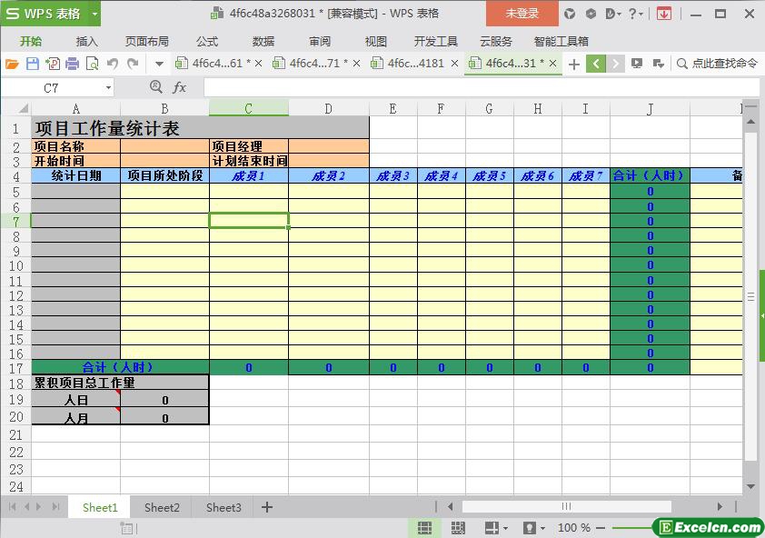Viewport: 765px width, 538px height.
Task: Open the 页面布局 ribbon tab
Action: (x=147, y=42)
